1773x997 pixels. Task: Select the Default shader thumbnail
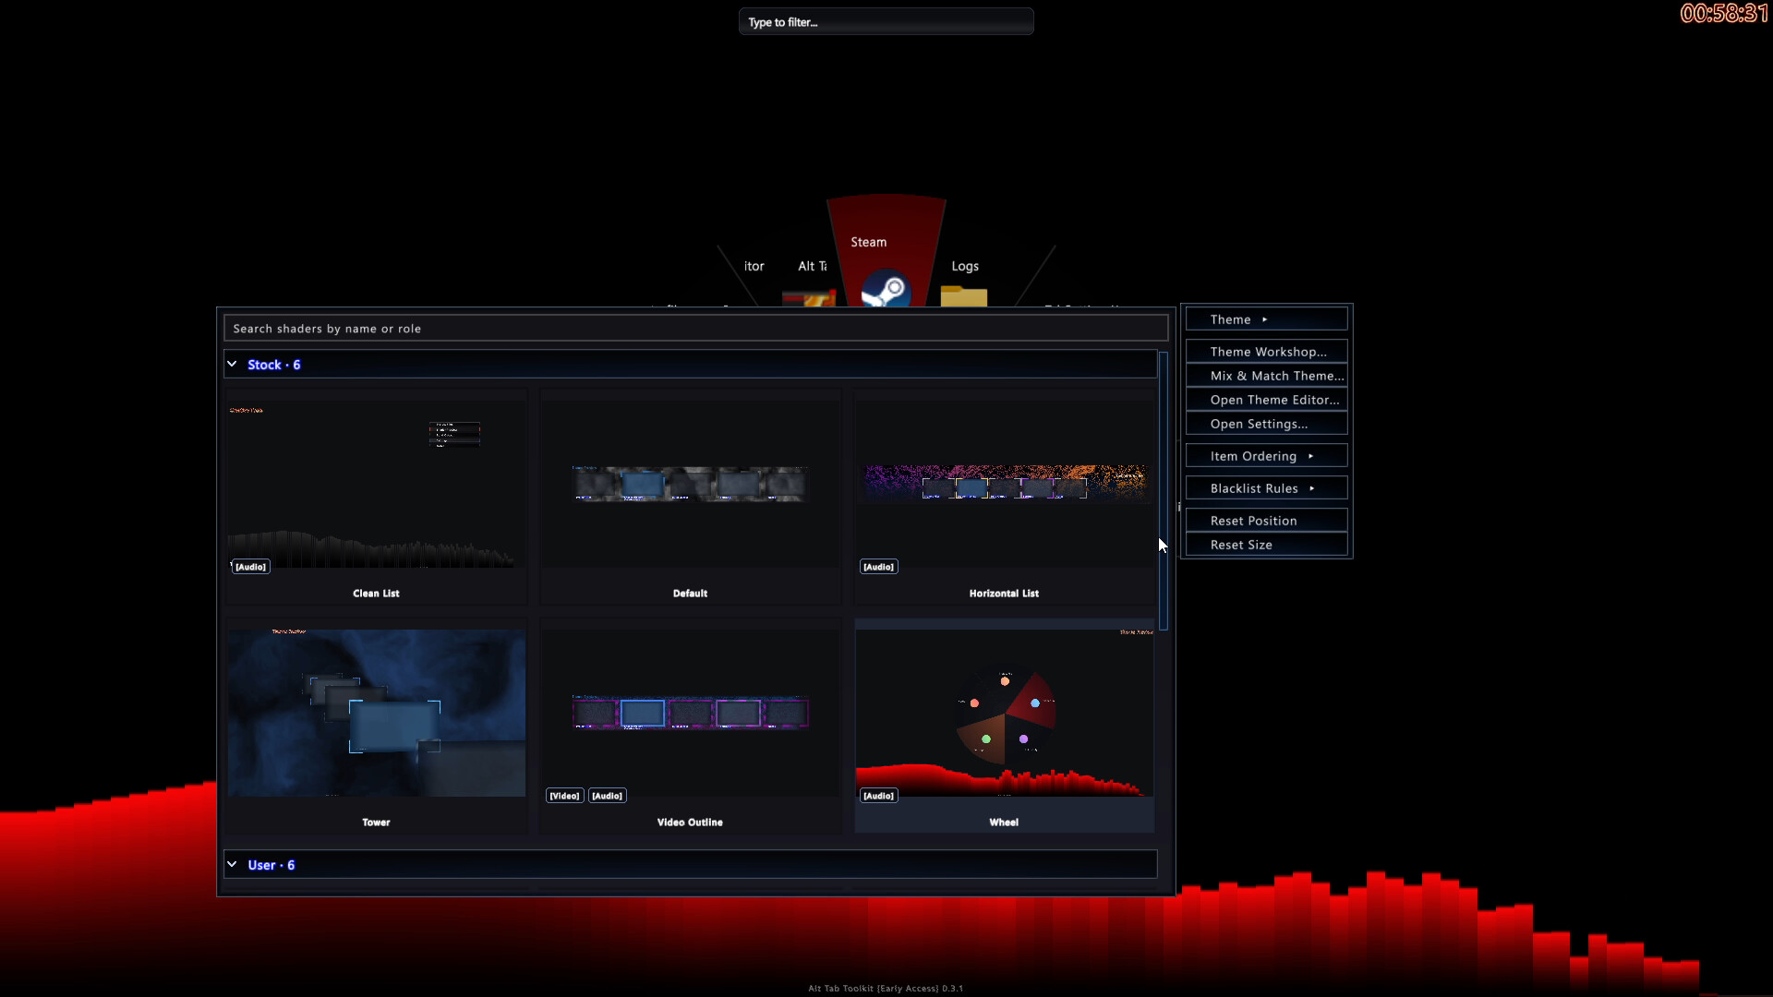click(x=690, y=484)
